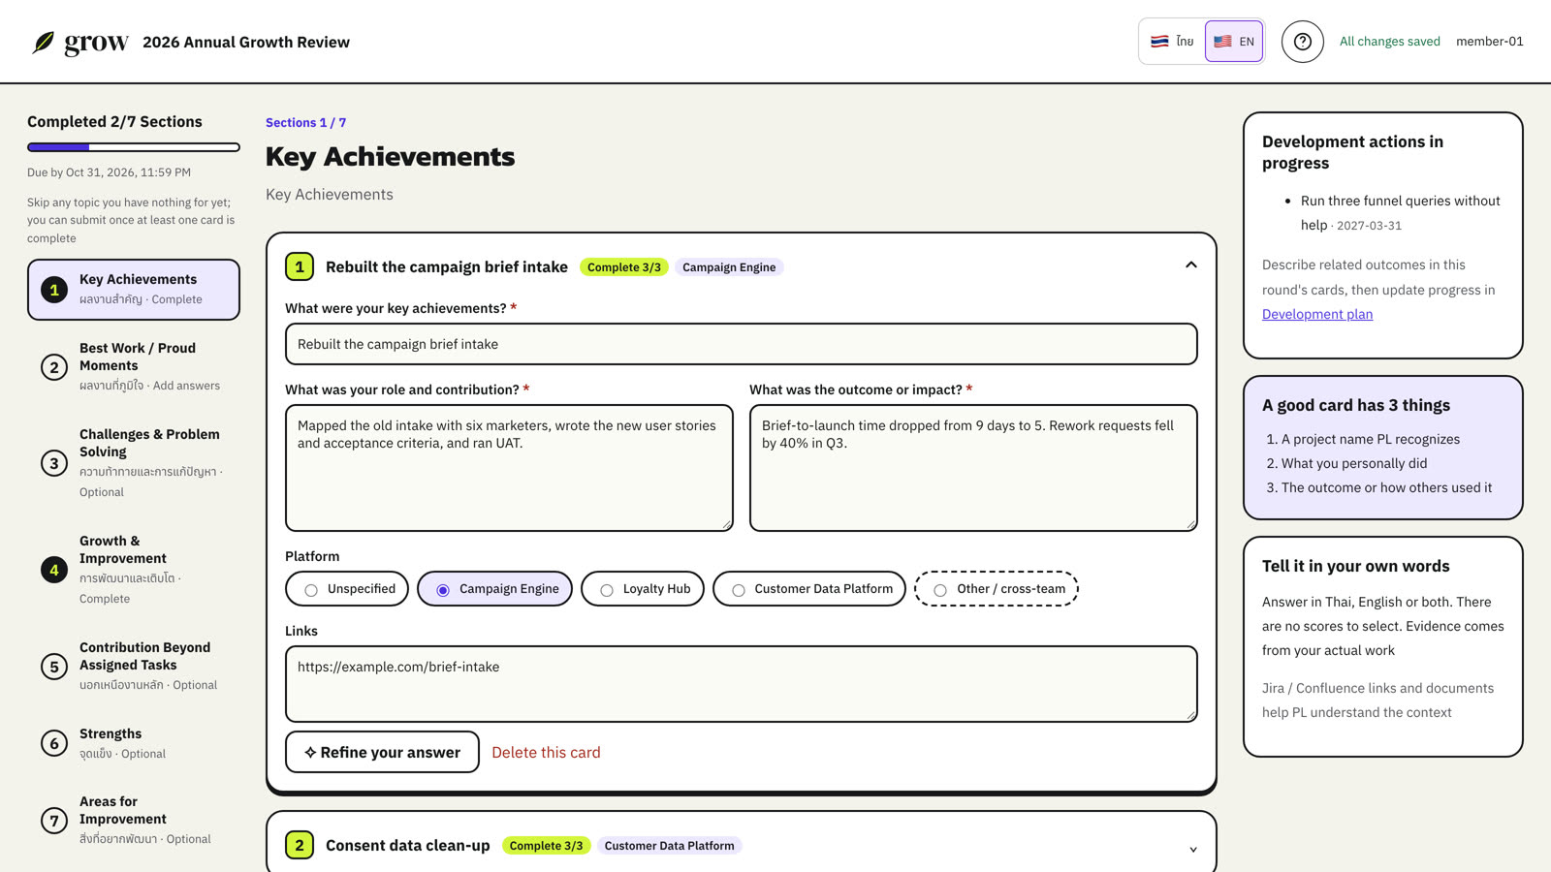Image resolution: width=1551 pixels, height=872 pixels.
Task: Click the All changes saved status
Action: [x=1390, y=42]
